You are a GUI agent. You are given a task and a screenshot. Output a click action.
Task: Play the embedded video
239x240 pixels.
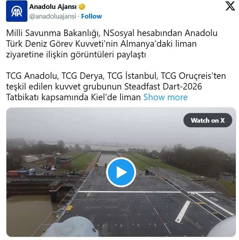[121, 172]
